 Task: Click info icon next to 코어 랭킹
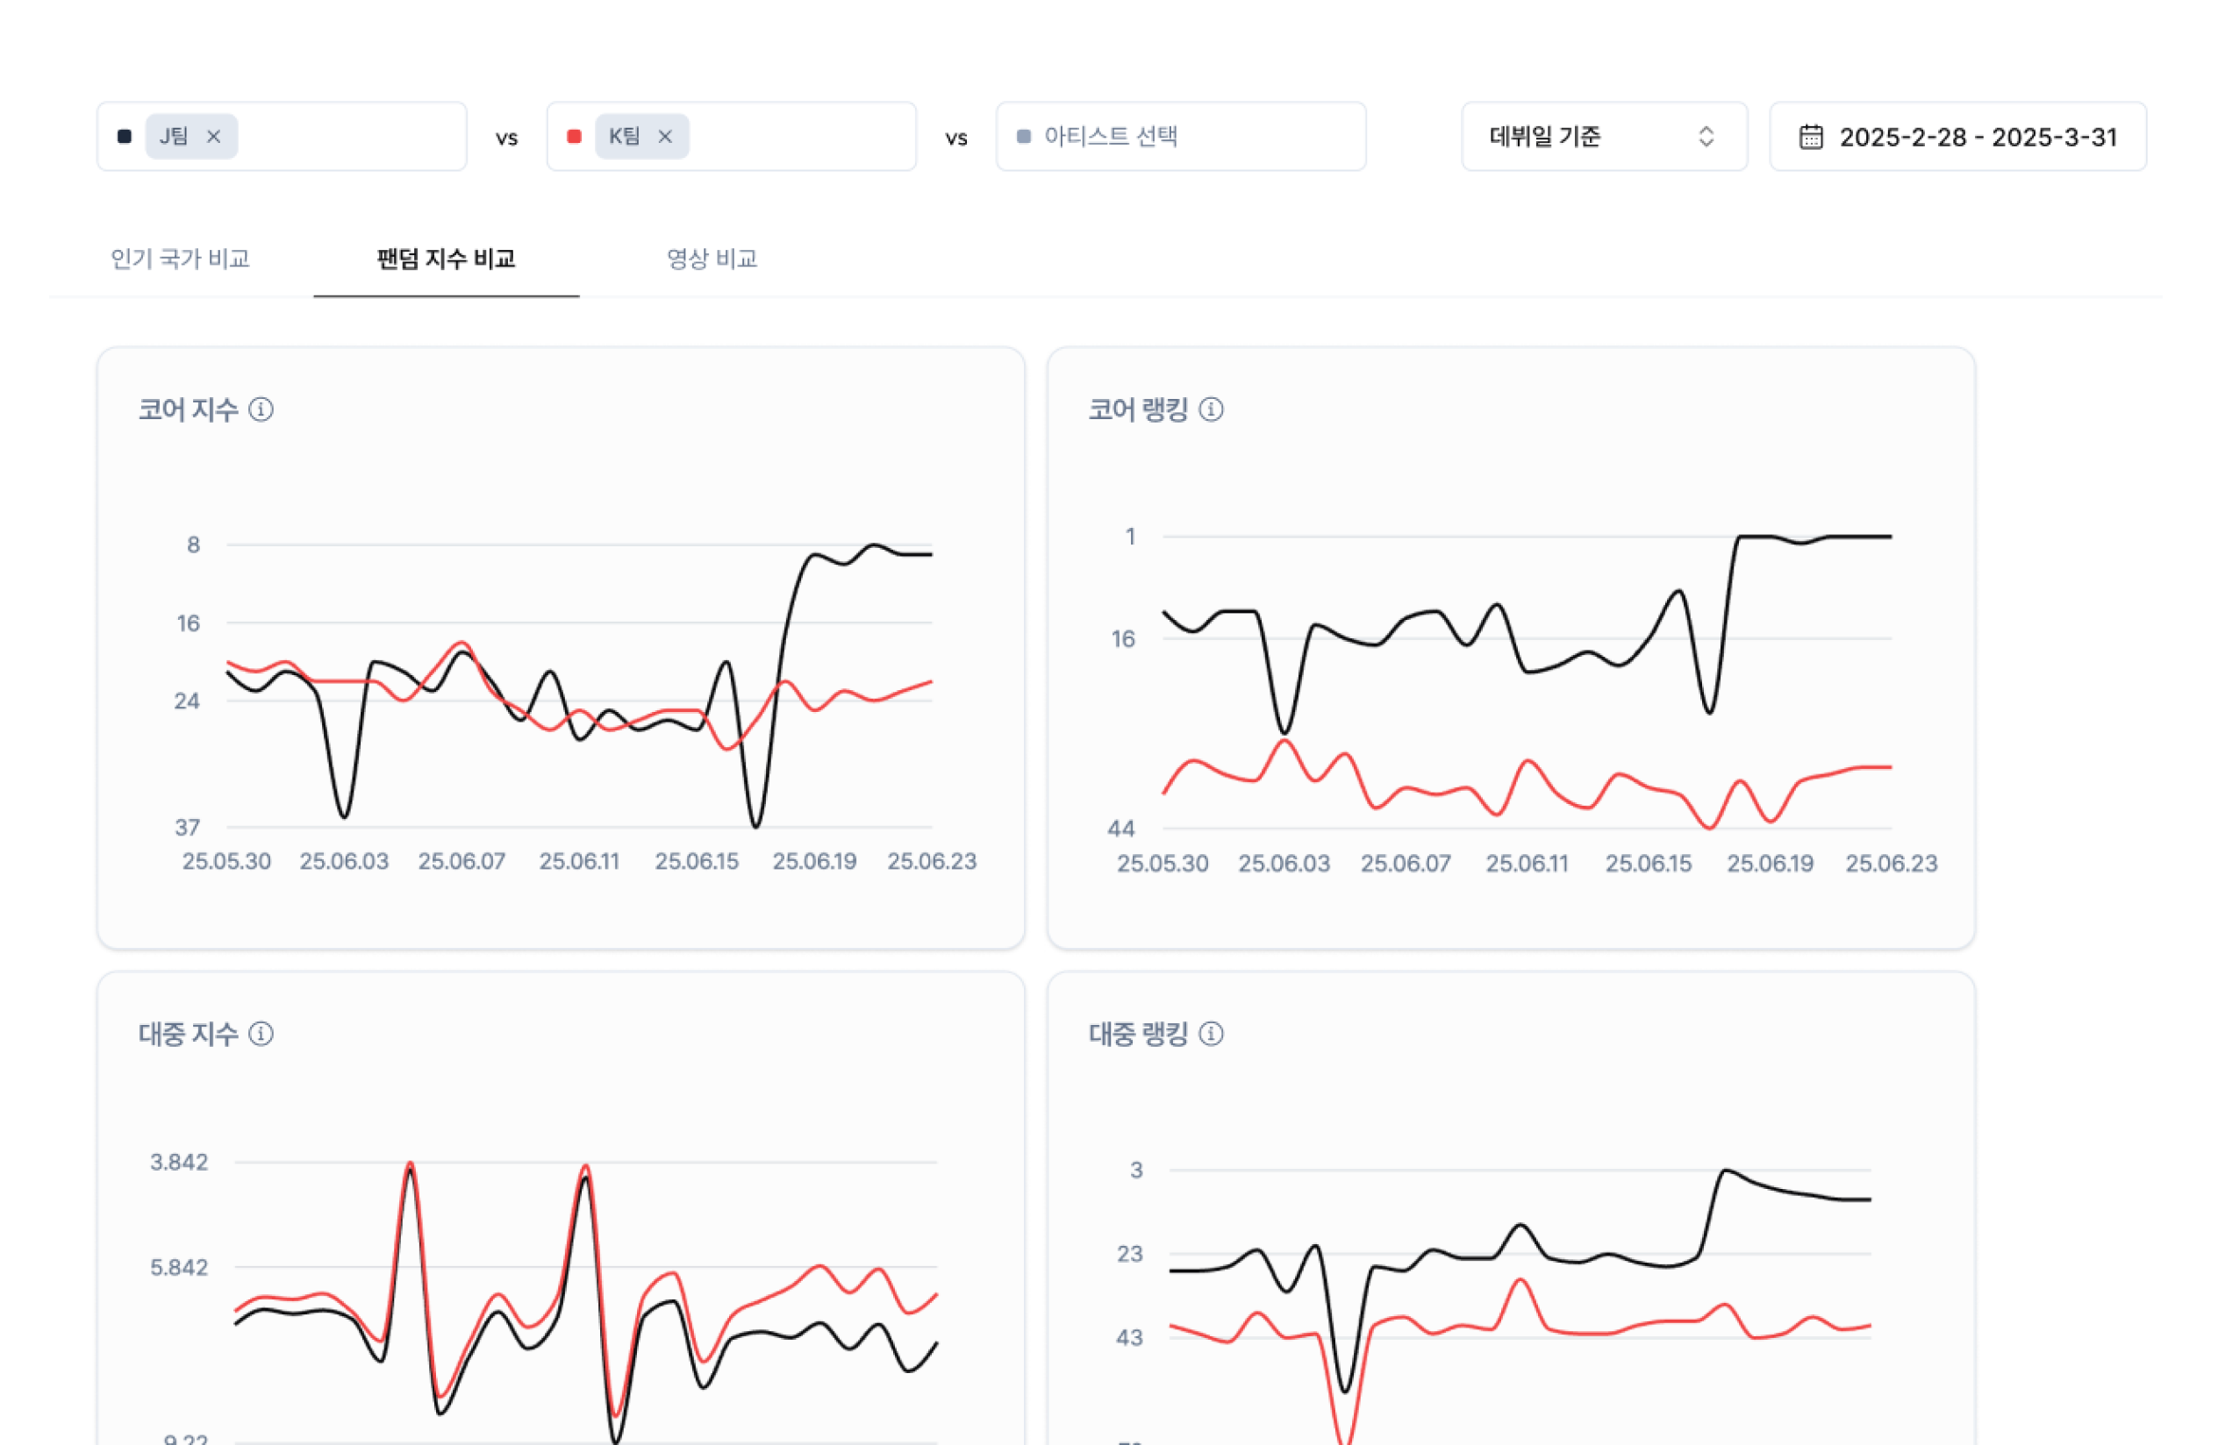click(x=1211, y=409)
